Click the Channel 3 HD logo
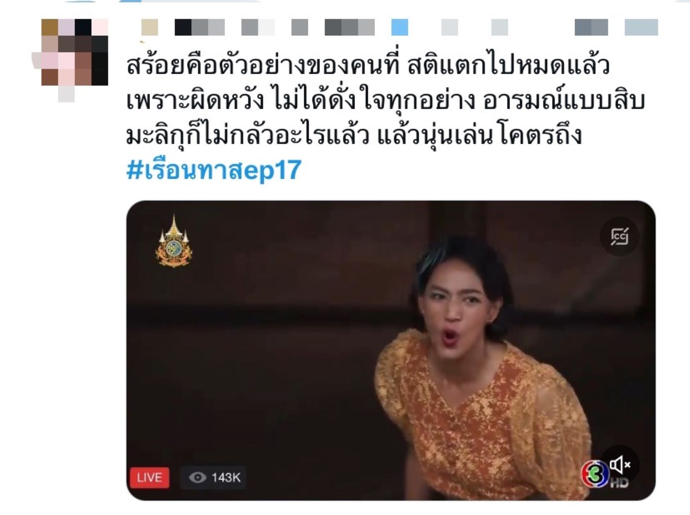The image size is (690, 515). pyautogui.click(x=596, y=473)
